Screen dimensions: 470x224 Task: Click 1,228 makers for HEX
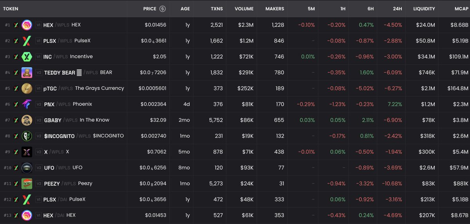coord(277,25)
